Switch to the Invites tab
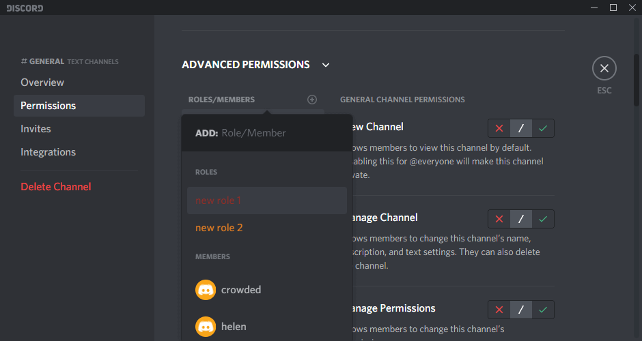 pos(36,129)
